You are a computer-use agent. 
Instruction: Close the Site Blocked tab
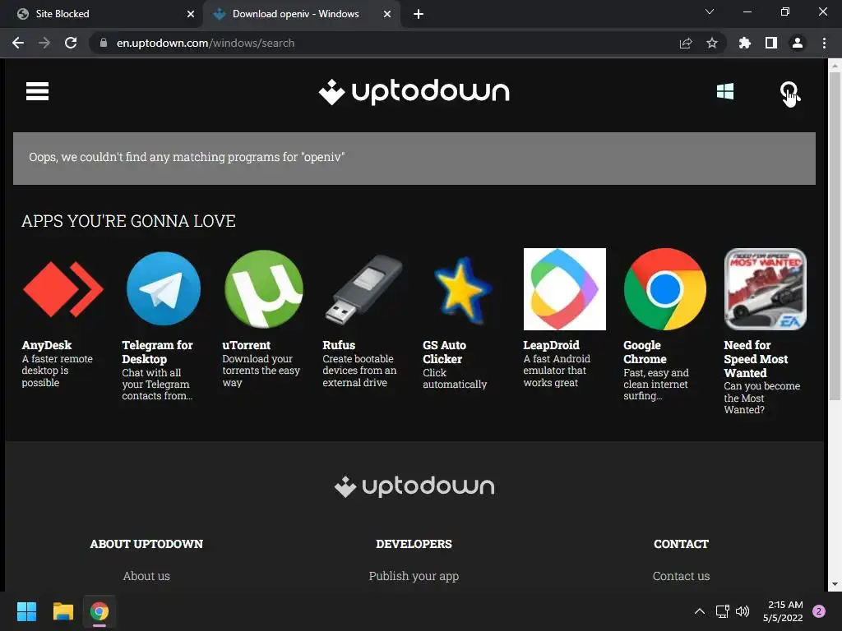pyautogui.click(x=191, y=14)
